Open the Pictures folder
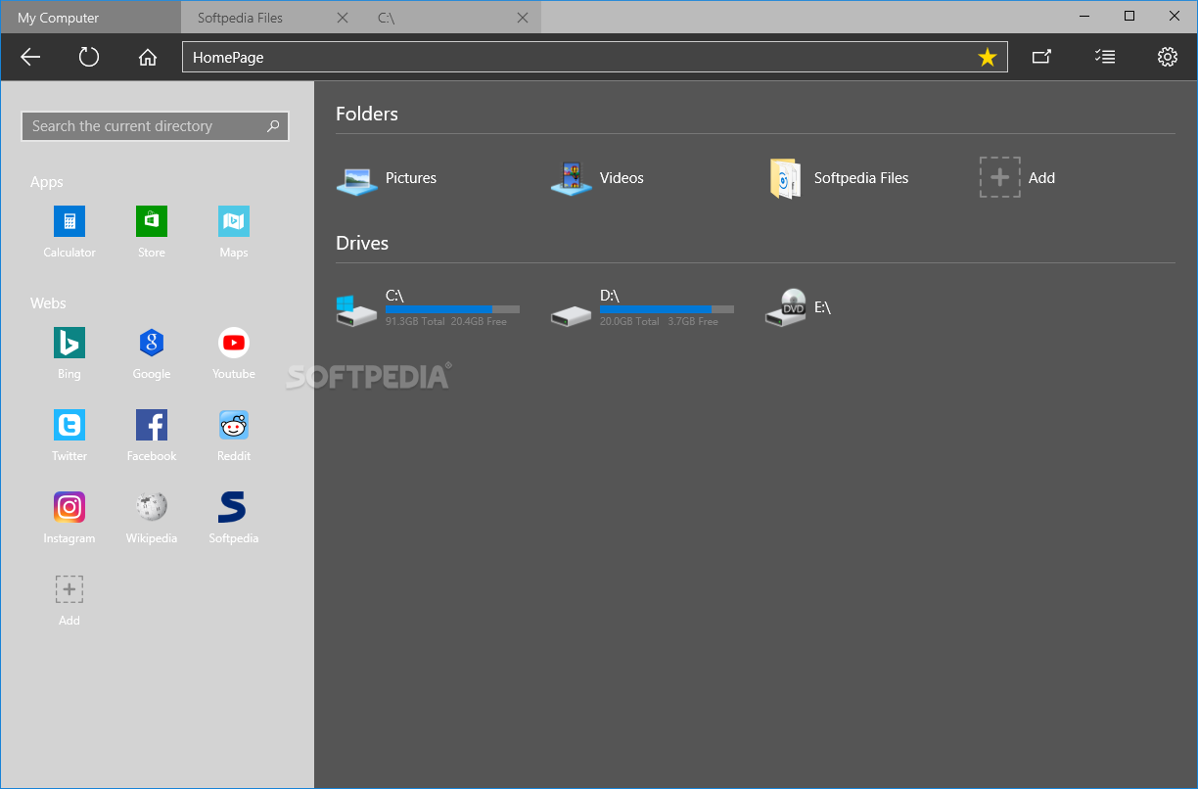Screen dimensions: 1198x789 click(387, 178)
